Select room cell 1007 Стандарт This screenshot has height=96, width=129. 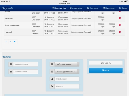pos(37,18)
